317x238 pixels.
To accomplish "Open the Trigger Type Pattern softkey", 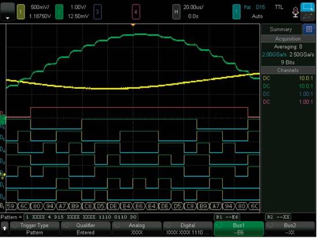I will [35, 229].
